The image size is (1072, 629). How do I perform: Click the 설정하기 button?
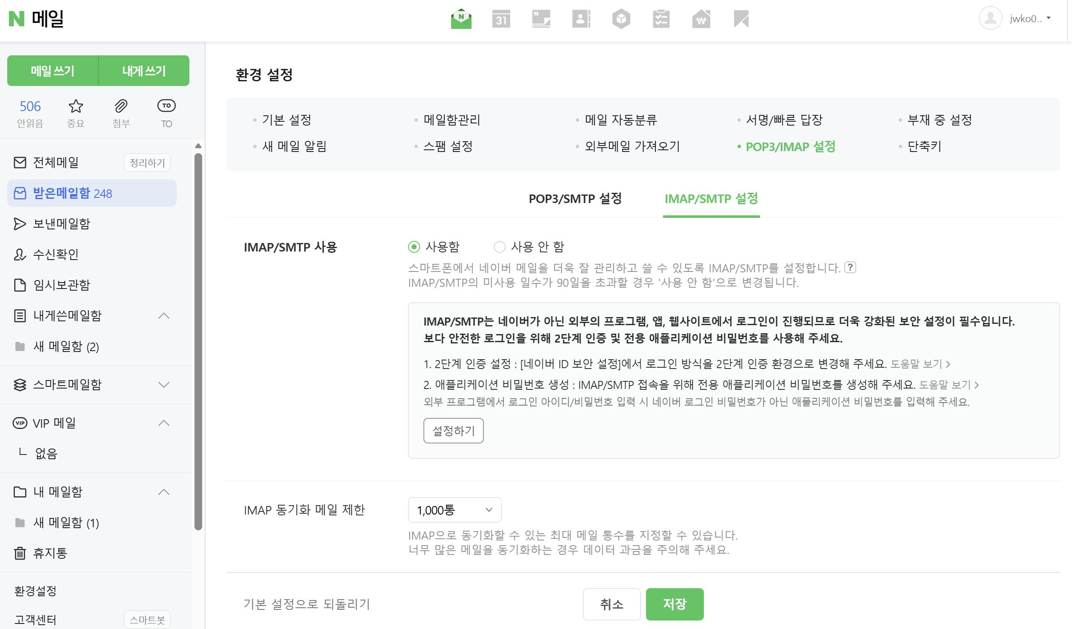click(x=453, y=431)
